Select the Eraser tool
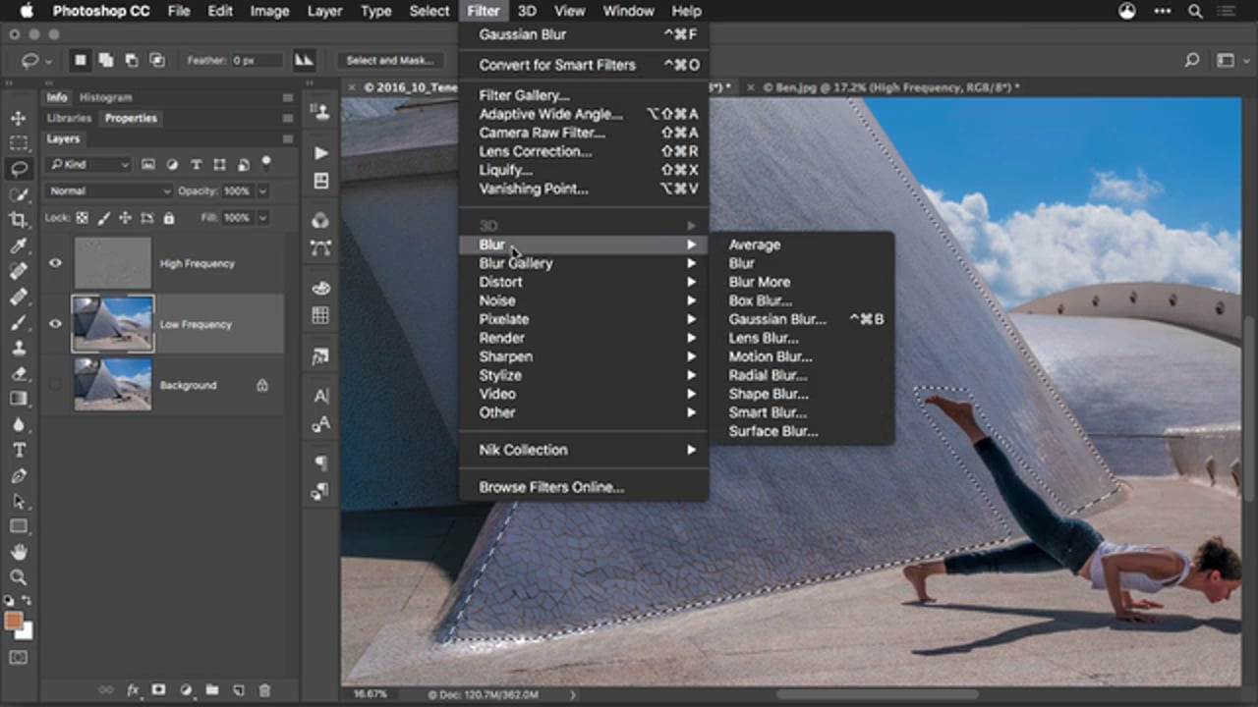Image resolution: width=1258 pixels, height=707 pixels. [x=19, y=373]
